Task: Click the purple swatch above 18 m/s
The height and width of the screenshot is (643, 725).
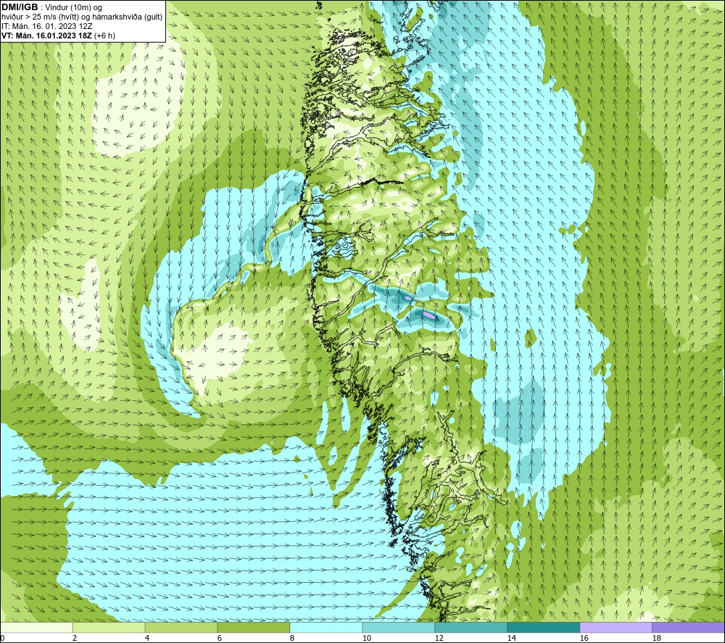Action: tap(688, 627)
